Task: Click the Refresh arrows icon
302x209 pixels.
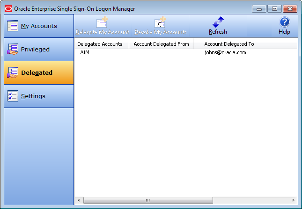Action: [x=218, y=22]
